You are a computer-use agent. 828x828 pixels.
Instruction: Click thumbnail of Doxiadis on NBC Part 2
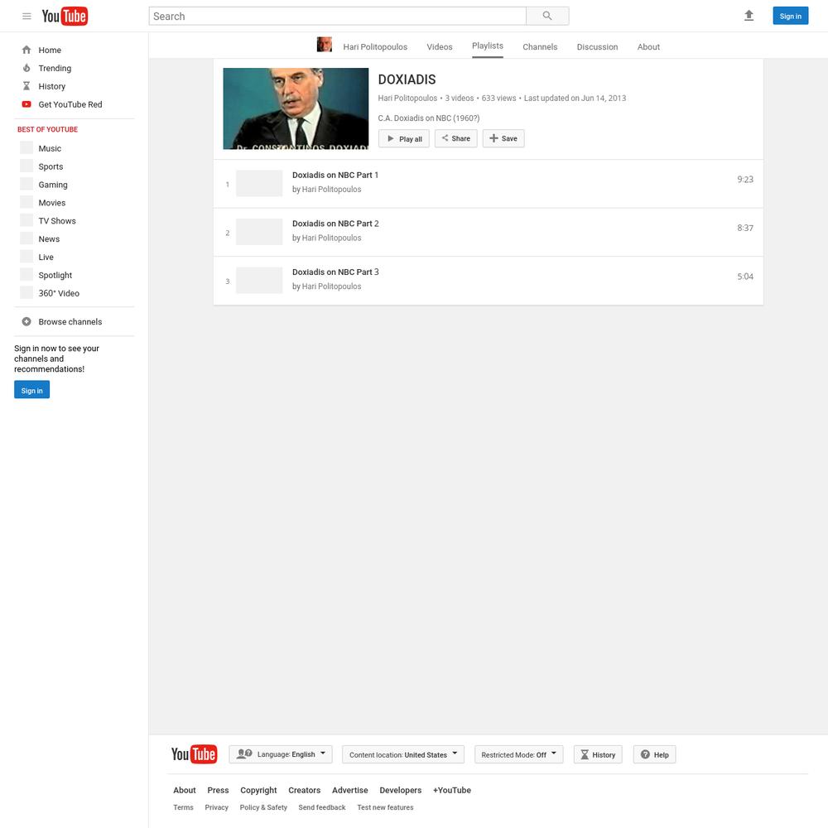258,232
